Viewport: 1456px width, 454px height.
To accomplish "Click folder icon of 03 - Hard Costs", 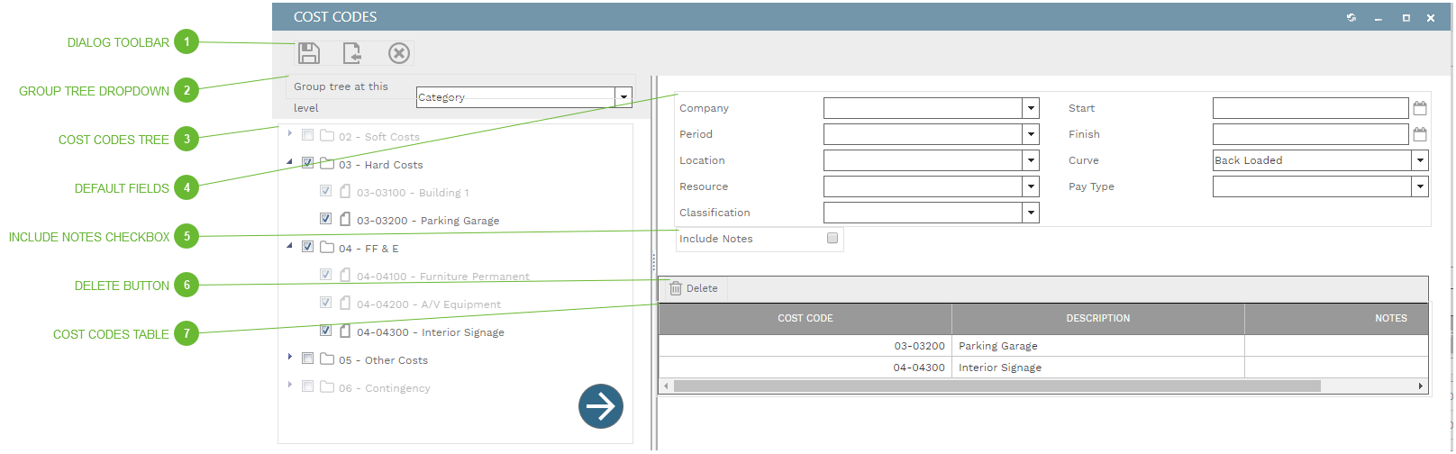I will (327, 164).
